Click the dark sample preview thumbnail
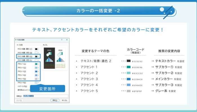 (49, 58)
